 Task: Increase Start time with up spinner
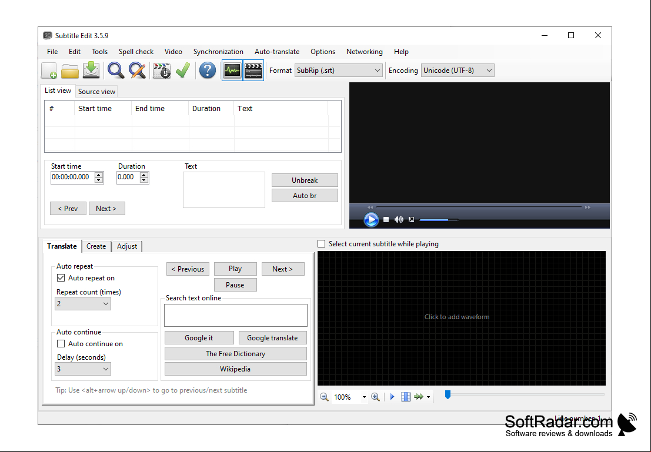pos(99,175)
